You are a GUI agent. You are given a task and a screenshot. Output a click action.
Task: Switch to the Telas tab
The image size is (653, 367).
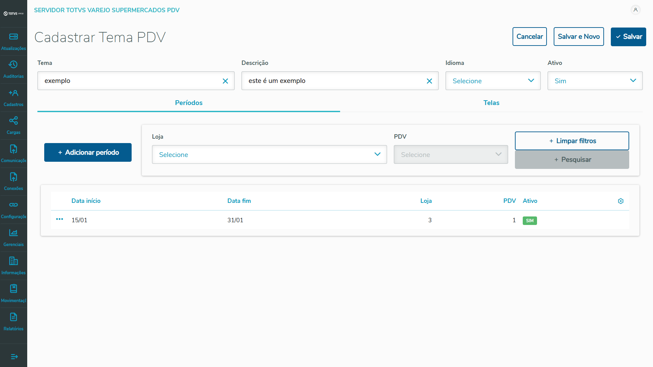pos(491,103)
